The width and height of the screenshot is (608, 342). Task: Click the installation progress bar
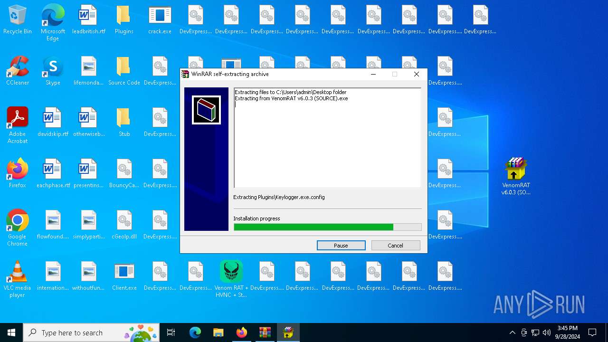327,227
